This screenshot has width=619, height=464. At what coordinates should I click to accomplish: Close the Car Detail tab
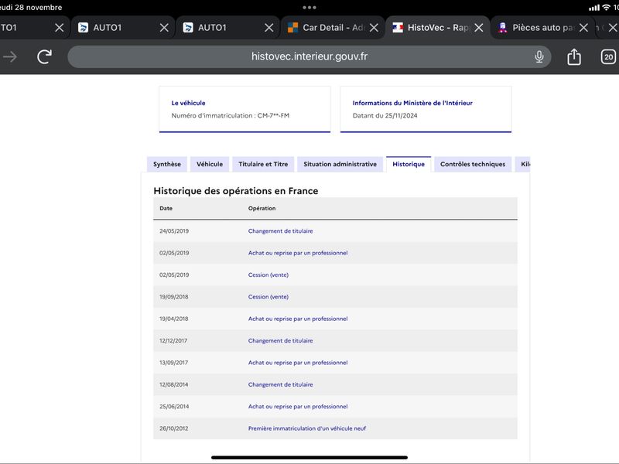[x=374, y=28]
